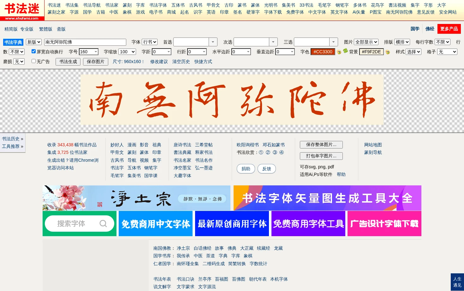The height and width of the screenshot is (291, 464).
Task: Click the 保存整体图片 button
Action: tap(321, 145)
